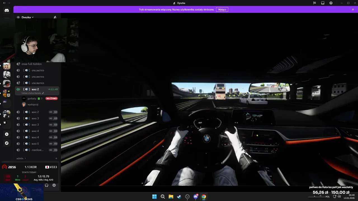Screen dimensions: 358x201
Task: Open Google Chrome from taskbar
Action: coord(204,197)
